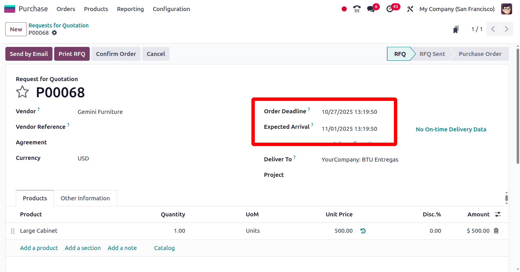Advance the order to RFQ Sent stage

tap(432, 54)
